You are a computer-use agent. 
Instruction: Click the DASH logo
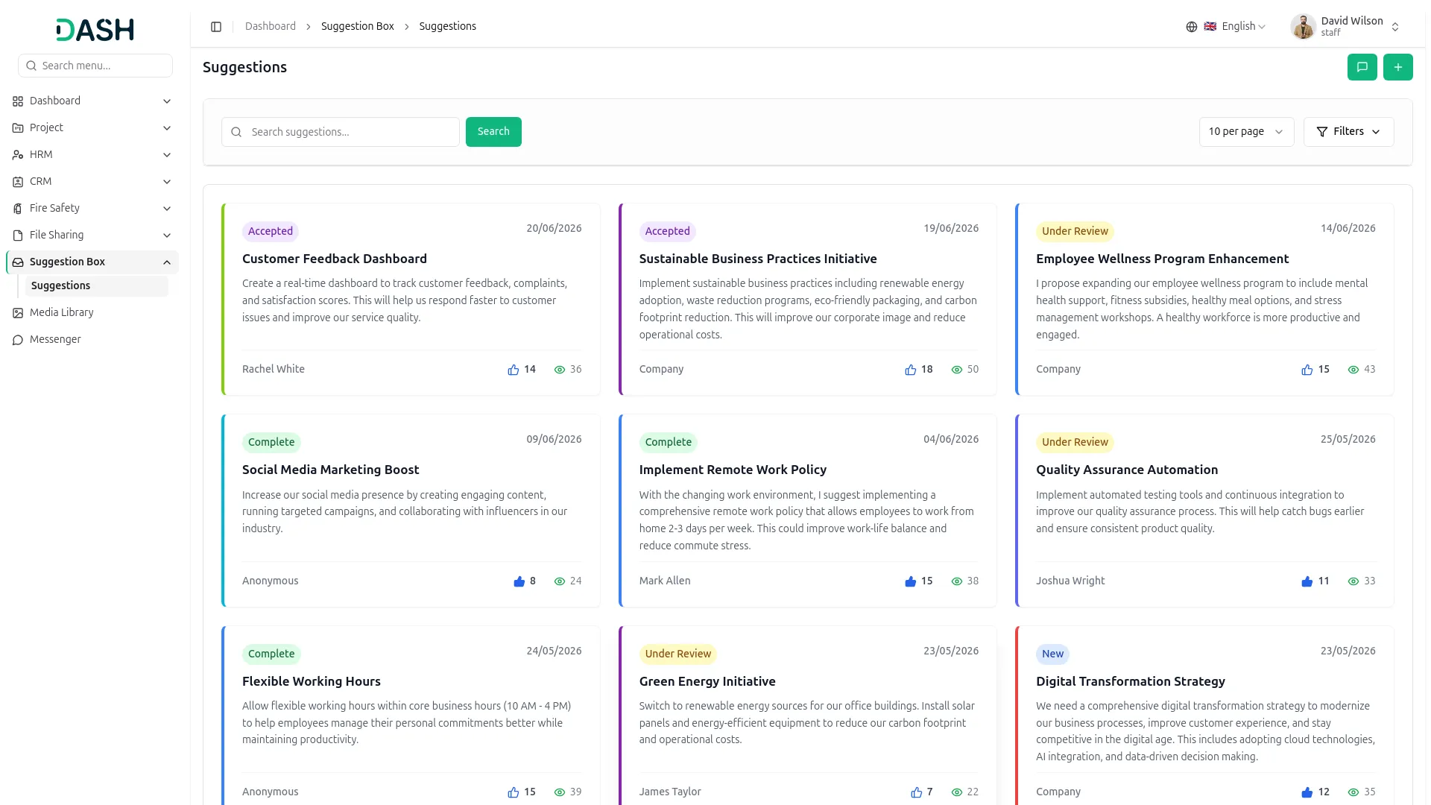pos(95,30)
